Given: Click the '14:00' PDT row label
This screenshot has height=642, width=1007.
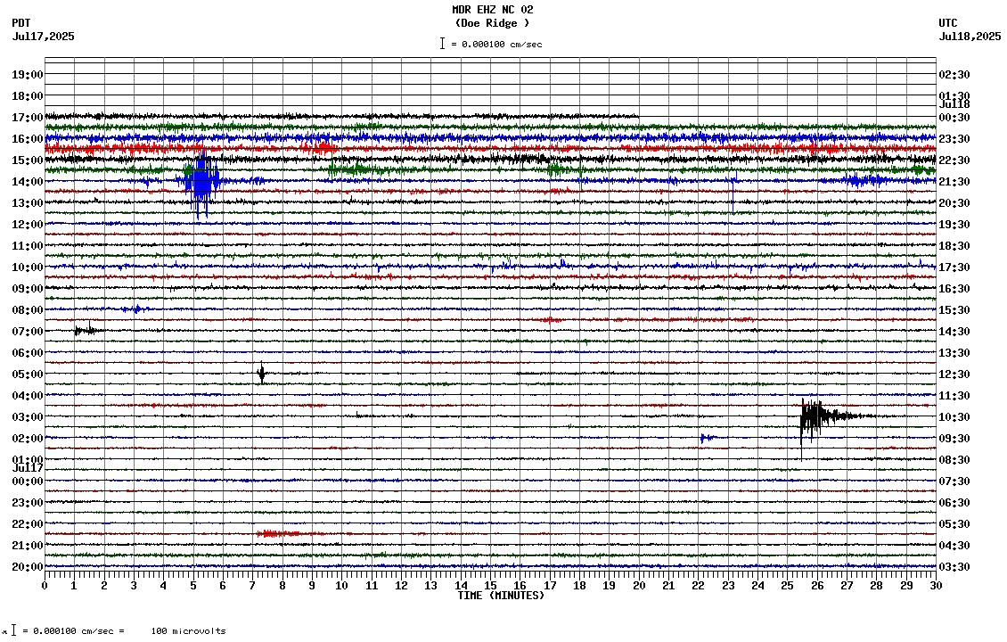Looking at the screenshot, I should (28, 182).
